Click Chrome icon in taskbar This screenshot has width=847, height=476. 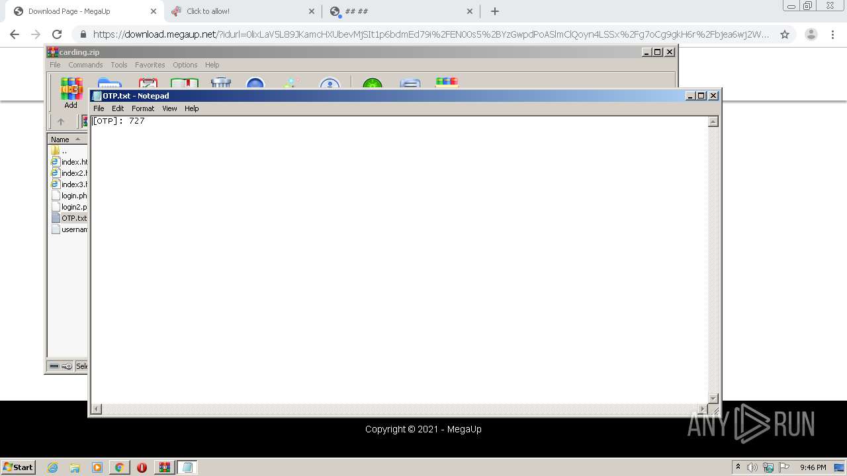pyautogui.click(x=119, y=467)
